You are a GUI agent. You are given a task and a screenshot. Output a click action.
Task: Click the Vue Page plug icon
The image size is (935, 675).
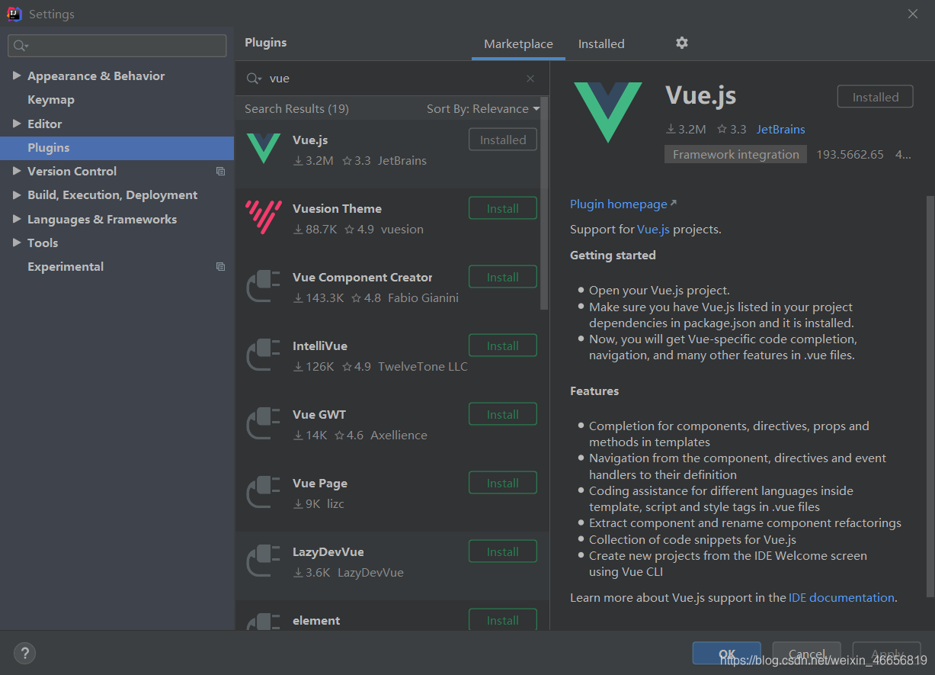pos(264,491)
